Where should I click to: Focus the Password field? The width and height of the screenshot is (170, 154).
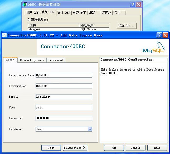click(x=64, y=118)
